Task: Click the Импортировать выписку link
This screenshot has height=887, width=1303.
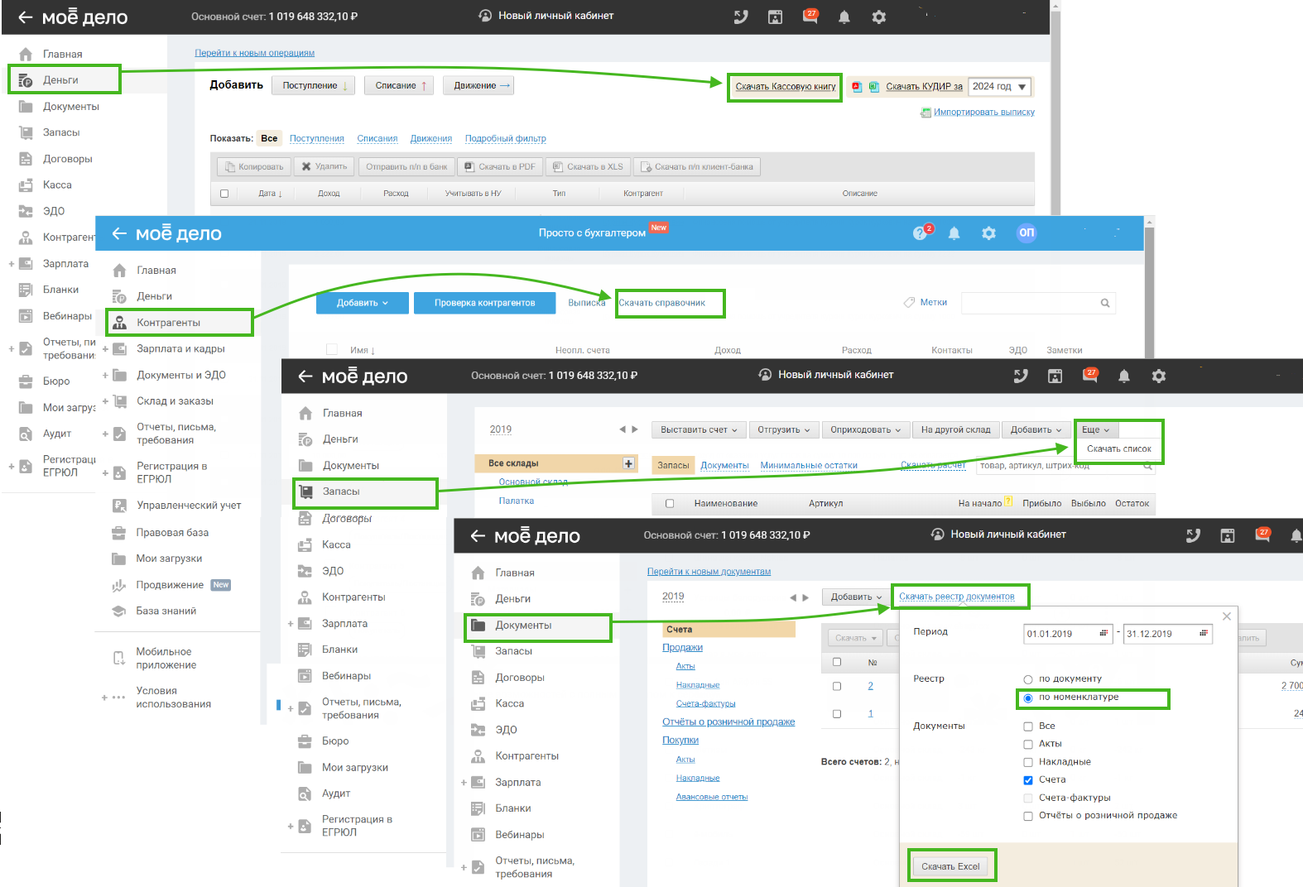Action: (x=984, y=113)
